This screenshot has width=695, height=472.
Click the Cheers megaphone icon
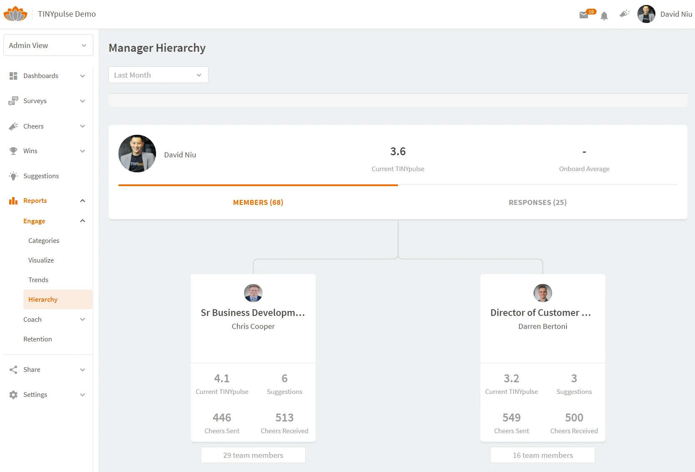(x=14, y=126)
